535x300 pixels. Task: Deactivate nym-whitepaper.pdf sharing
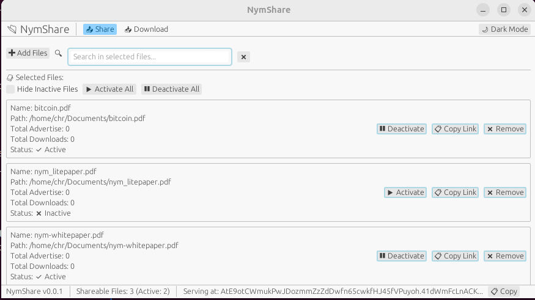401,256
